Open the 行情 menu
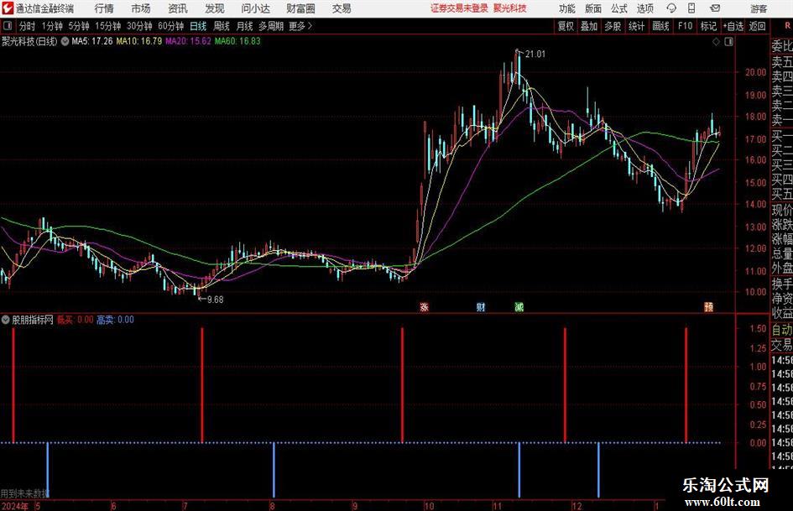Screen dimensions: 793x511 (x=104, y=8)
